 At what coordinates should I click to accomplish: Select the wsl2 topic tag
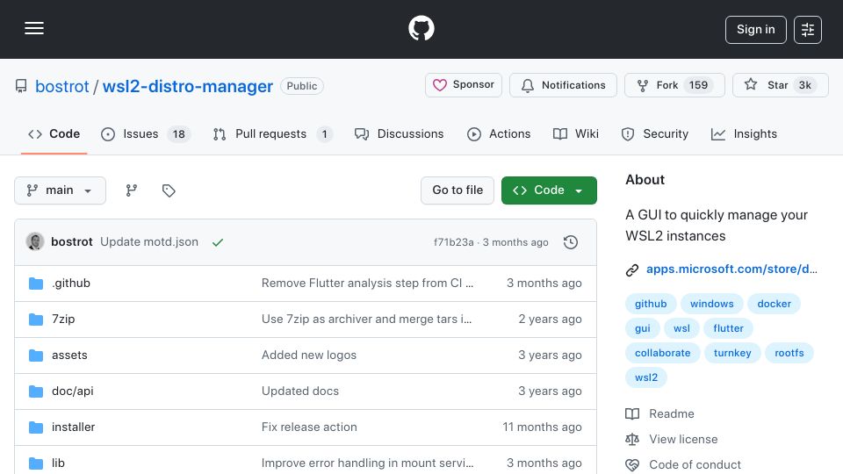click(x=646, y=377)
